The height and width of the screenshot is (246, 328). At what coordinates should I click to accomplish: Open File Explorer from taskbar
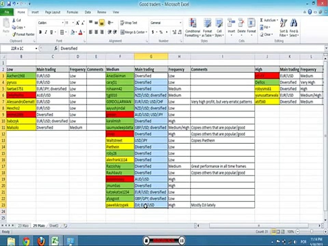point(11,241)
